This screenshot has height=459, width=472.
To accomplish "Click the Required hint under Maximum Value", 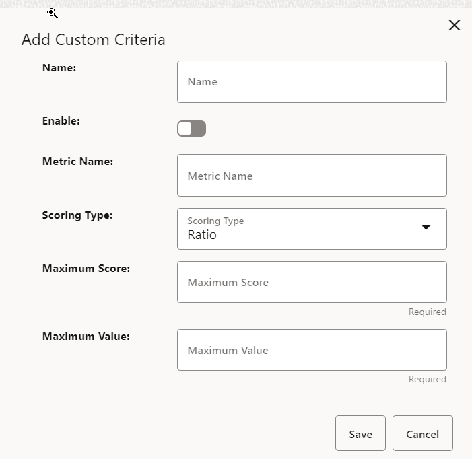I will pyautogui.click(x=427, y=379).
